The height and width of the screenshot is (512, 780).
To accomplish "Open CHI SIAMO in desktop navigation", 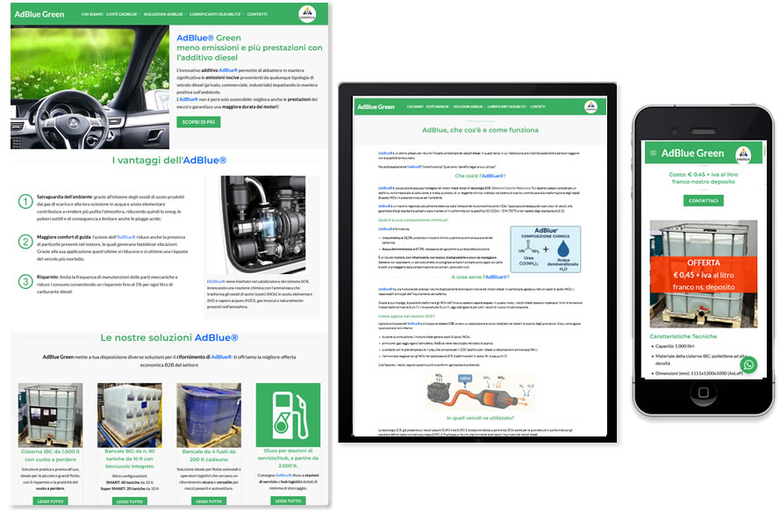I will click(90, 14).
